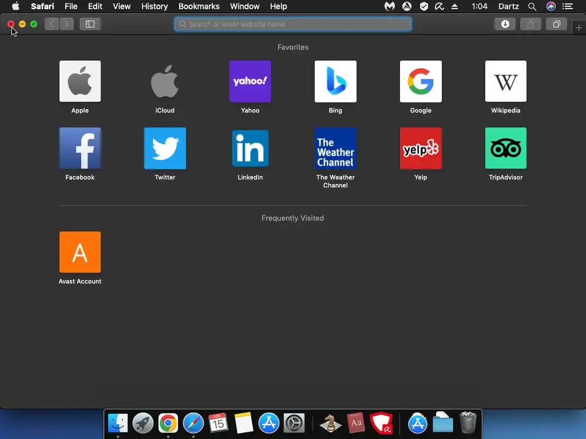Click the 1:04 clock in menu bar
This screenshot has height=439, width=586.
480,6
